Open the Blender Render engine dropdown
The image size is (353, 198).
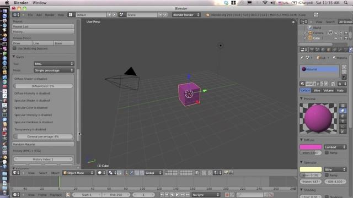[x=186, y=15]
